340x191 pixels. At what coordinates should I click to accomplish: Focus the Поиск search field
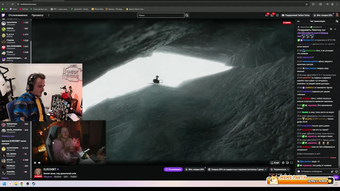tap(161, 15)
